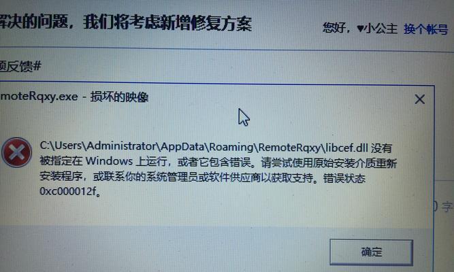Click the word Windows in the message
This screenshot has width=454, height=272.
coord(109,161)
